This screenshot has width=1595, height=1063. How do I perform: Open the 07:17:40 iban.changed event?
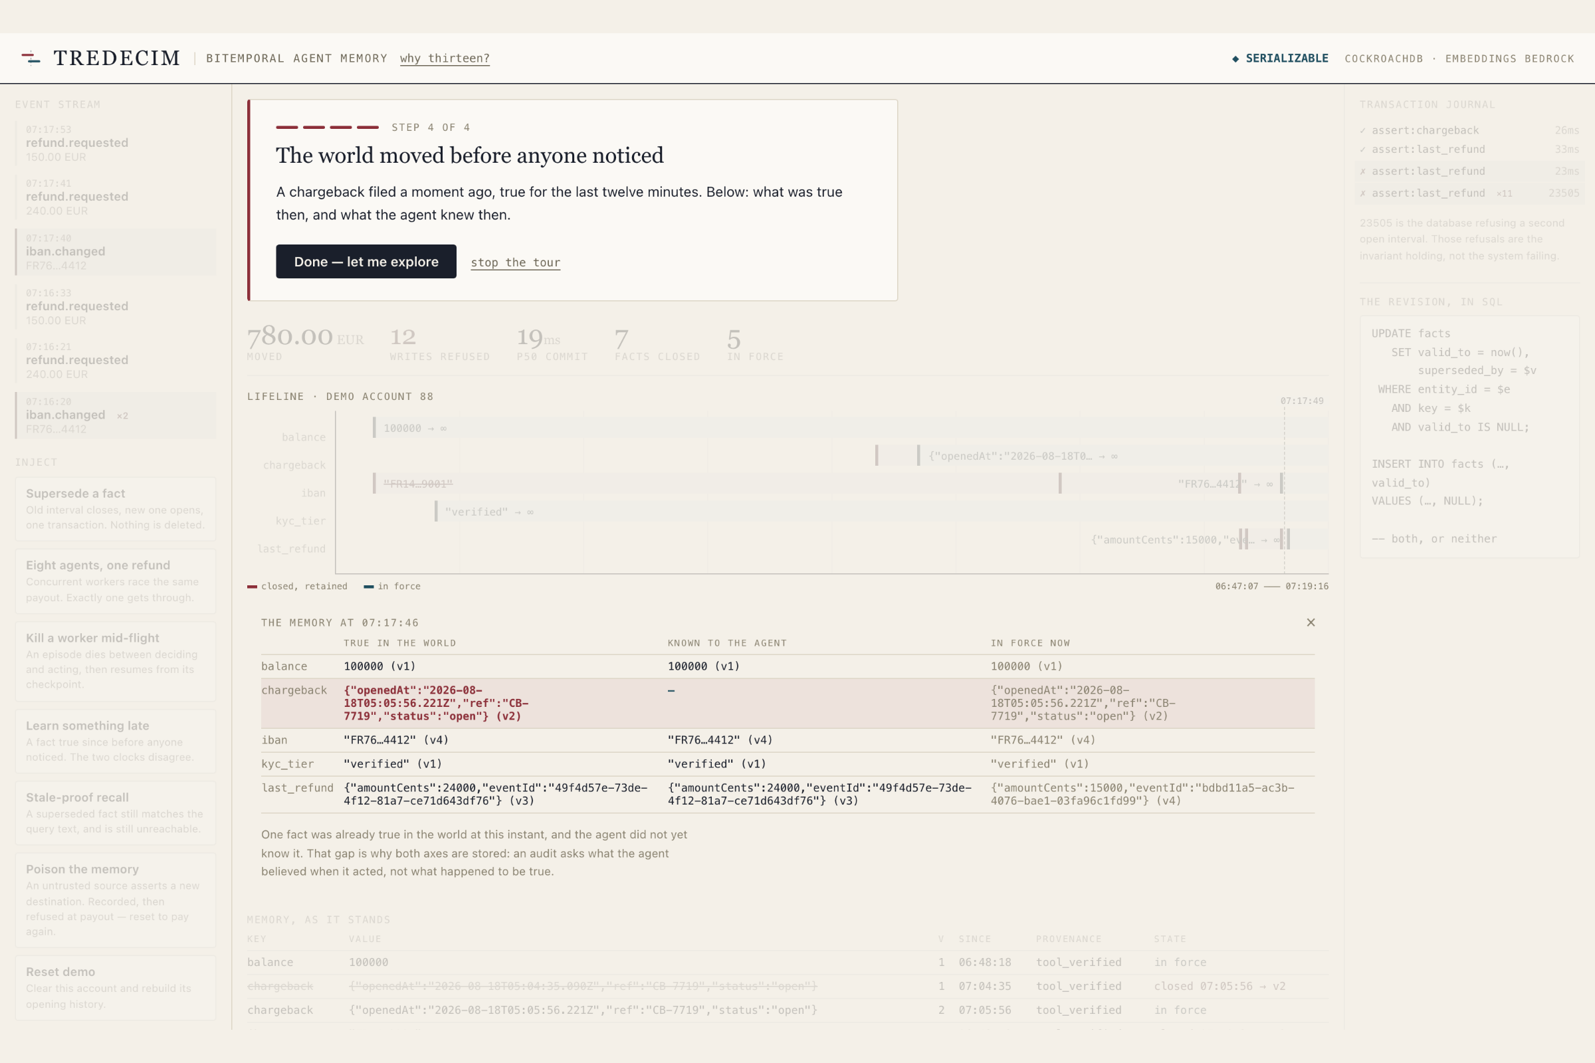[x=115, y=252]
